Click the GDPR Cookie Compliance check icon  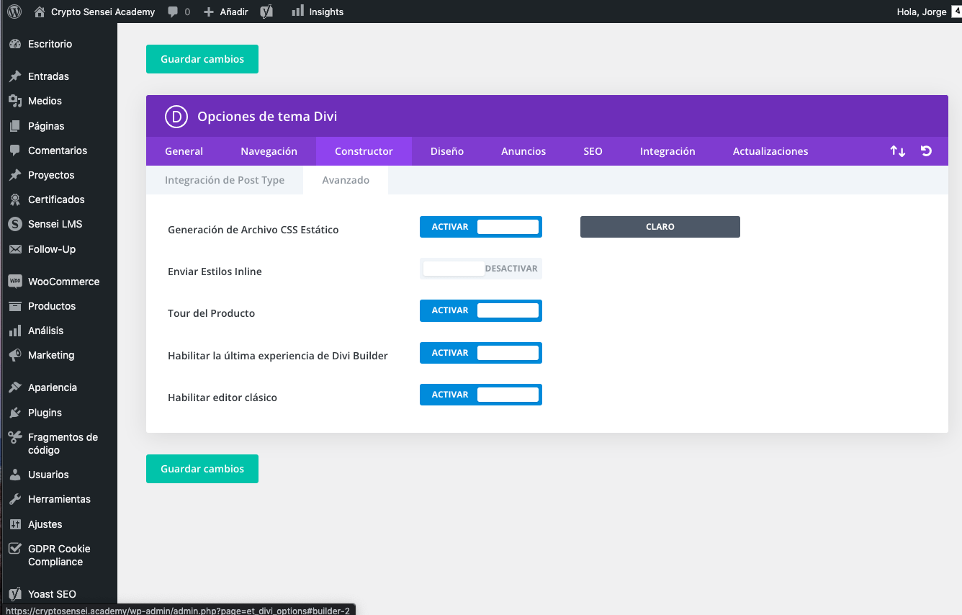(x=15, y=549)
